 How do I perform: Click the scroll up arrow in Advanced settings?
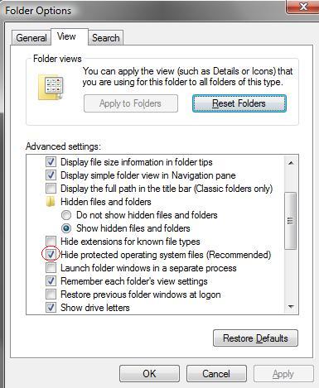[290, 163]
